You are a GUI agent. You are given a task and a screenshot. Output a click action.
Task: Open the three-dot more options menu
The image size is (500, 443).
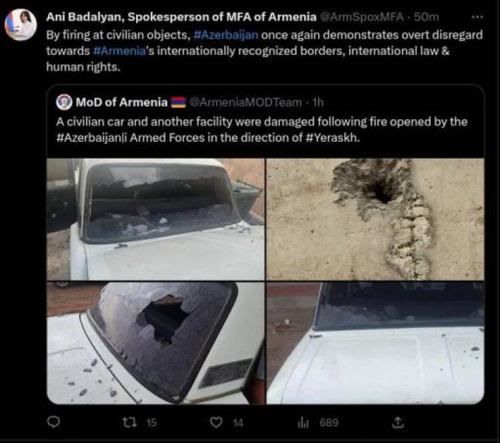pyautogui.click(x=477, y=17)
